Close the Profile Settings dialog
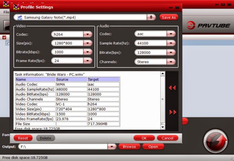 pyautogui.click(x=177, y=7)
